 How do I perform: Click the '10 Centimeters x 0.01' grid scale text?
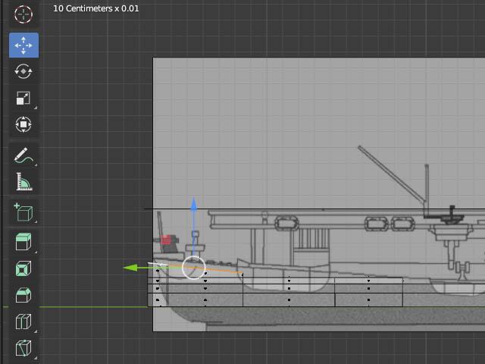(x=96, y=8)
